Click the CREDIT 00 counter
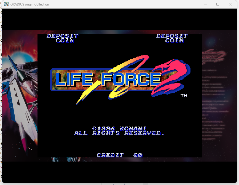 click(120, 155)
